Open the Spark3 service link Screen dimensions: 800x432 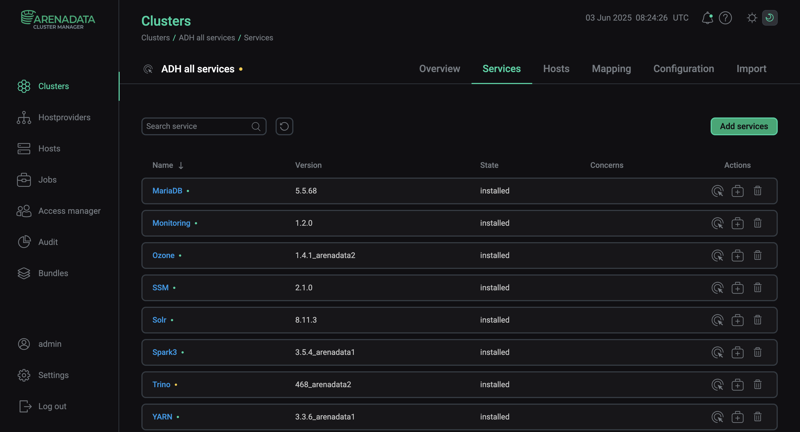point(164,352)
